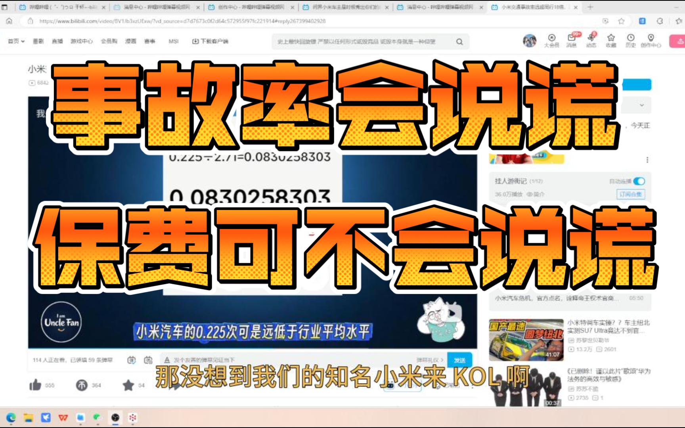Open the browser extensions puzzle icon
This screenshot has width=685, height=428.
tap(660, 21)
